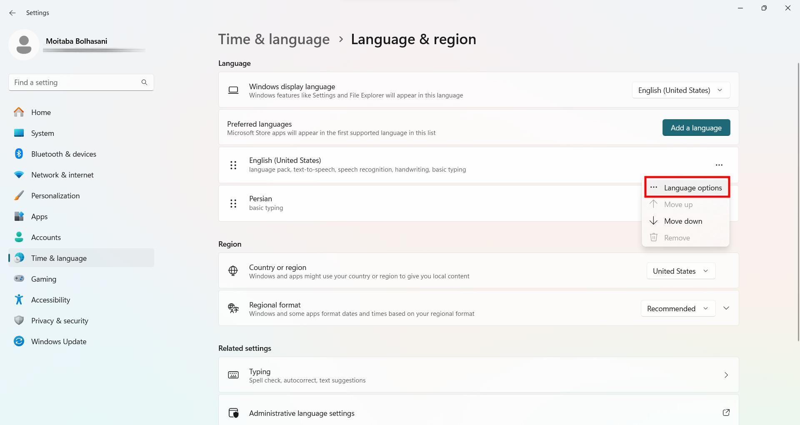The width and height of the screenshot is (800, 425).
Task: Open the Regional format Recommended dropdown
Action: coord(677,309)
